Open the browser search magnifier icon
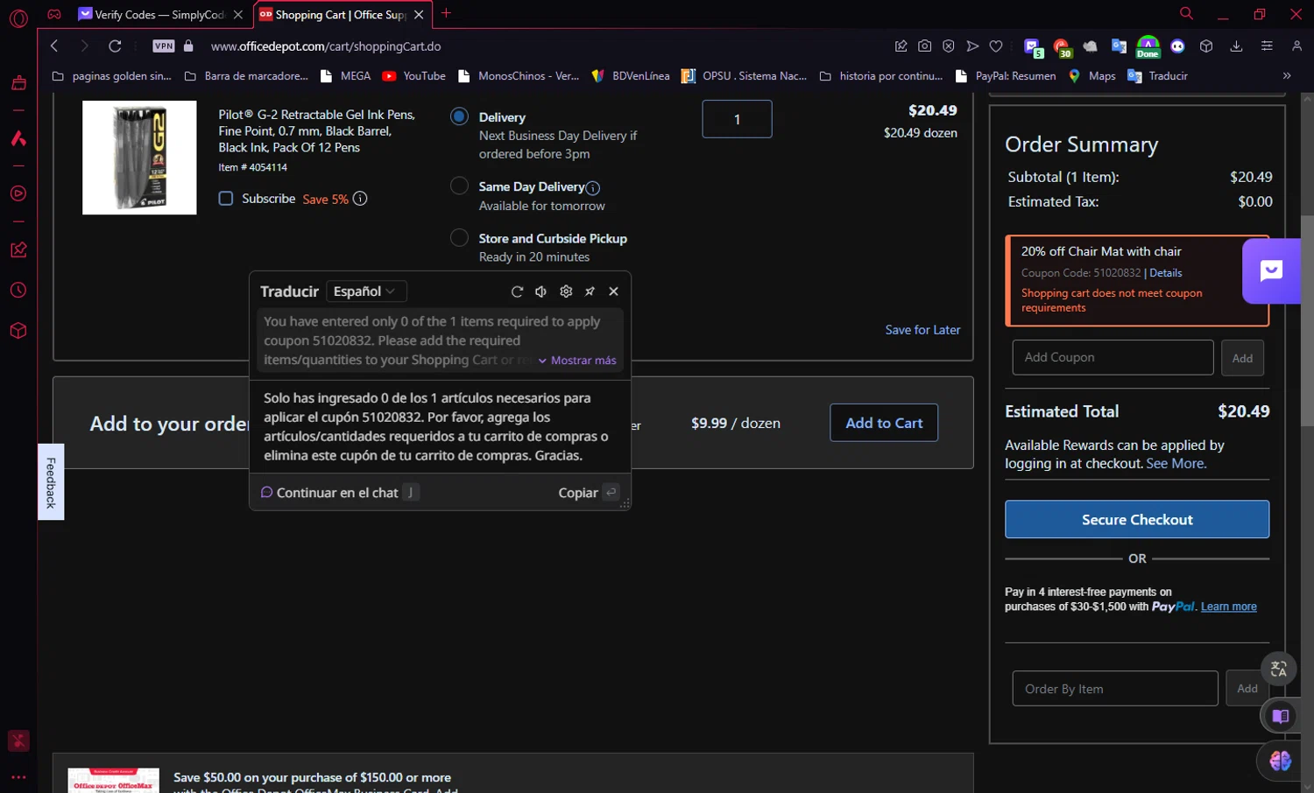 pyautogui.click(x=1186, y=13)
